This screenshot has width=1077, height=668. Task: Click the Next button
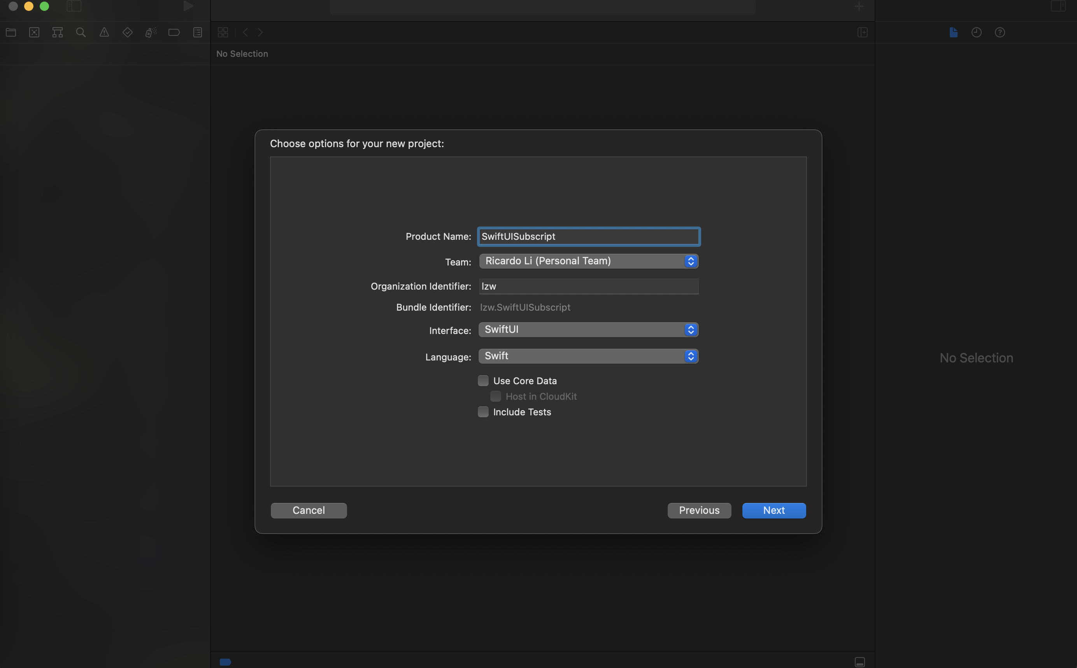(774, 510)
